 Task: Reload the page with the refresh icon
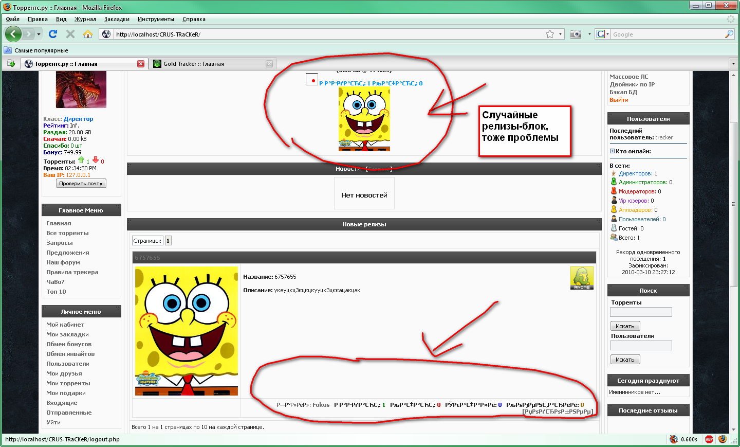tap(52, 34)
